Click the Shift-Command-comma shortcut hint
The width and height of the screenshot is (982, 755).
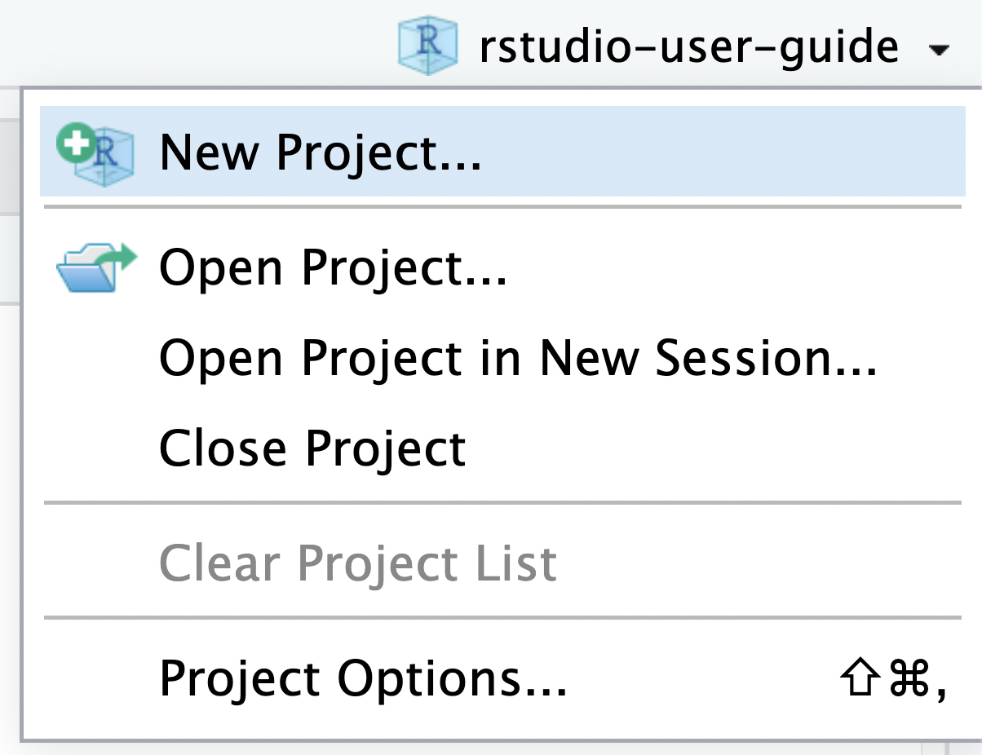(892, 678)
